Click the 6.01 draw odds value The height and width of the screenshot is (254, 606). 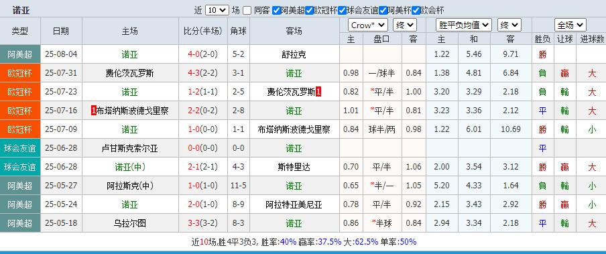pyautogui.click(x=474, y=129)
